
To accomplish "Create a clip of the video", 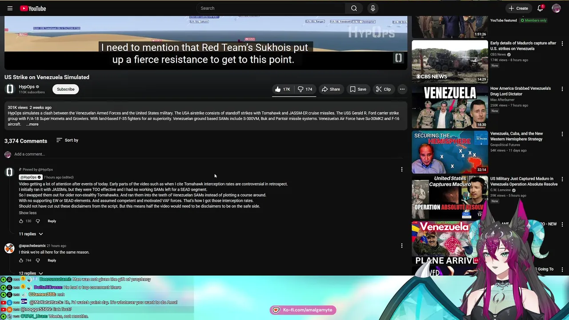I will point(383,89).
